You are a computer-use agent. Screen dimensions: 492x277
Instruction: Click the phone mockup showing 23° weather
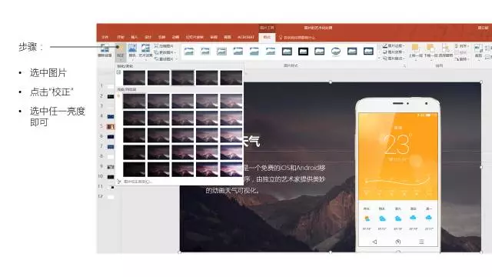coord(398,175)
